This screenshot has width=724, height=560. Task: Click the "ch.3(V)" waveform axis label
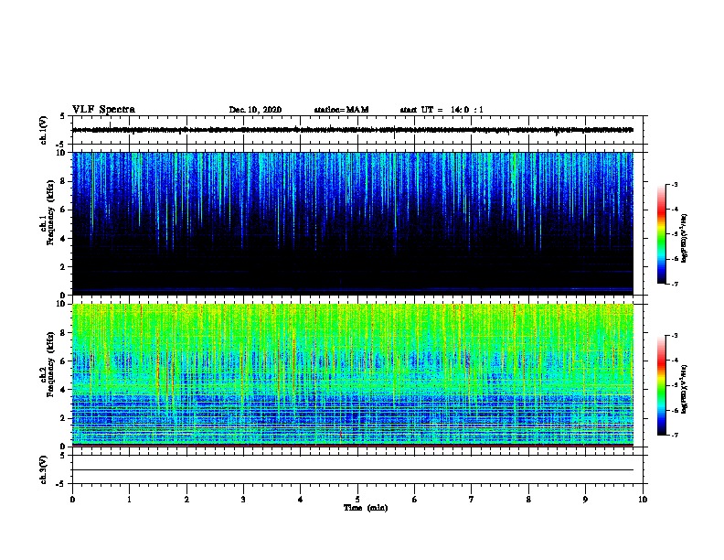click(x=44, y=469)
